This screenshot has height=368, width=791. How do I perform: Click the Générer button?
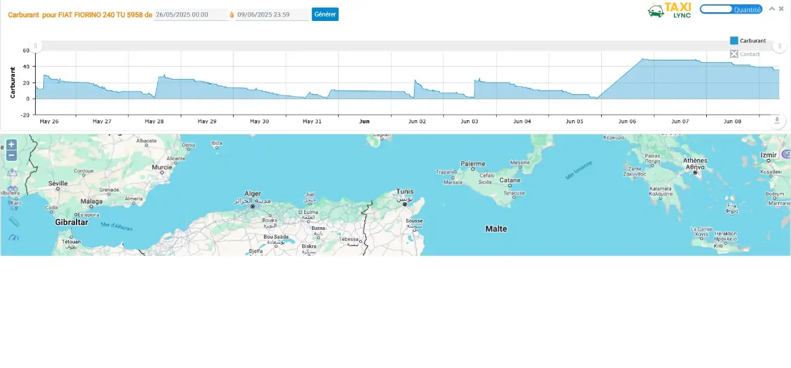325,14
